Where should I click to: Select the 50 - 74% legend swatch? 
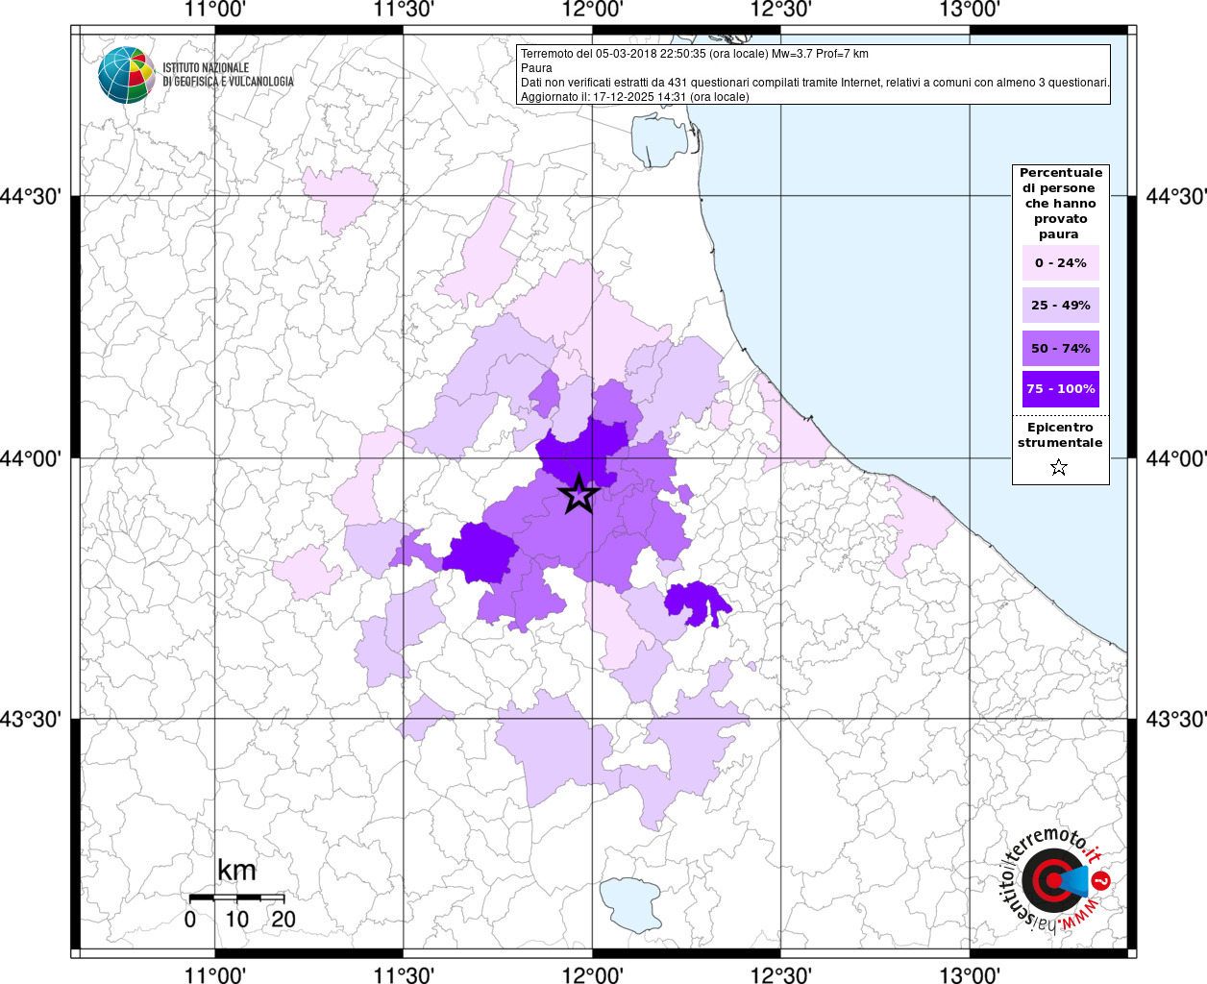pyautogui.click(x=1060, y=349)
